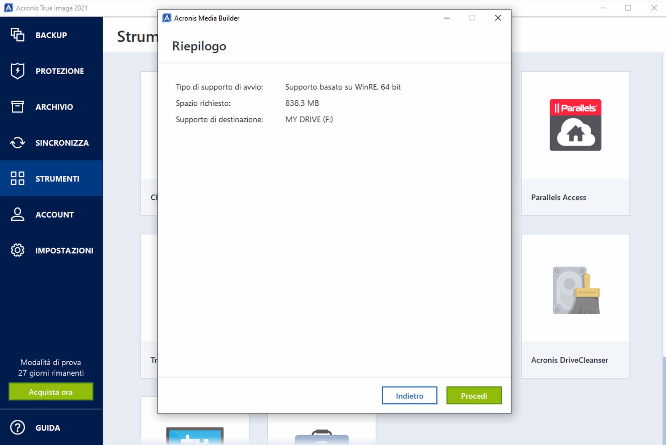This screenshot has height=445, width=666.
Task: Click the Backup sidebar icon
Action: [x=17, y=35]
